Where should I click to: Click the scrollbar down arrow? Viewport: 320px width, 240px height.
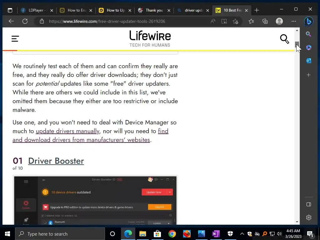[297, 222]
